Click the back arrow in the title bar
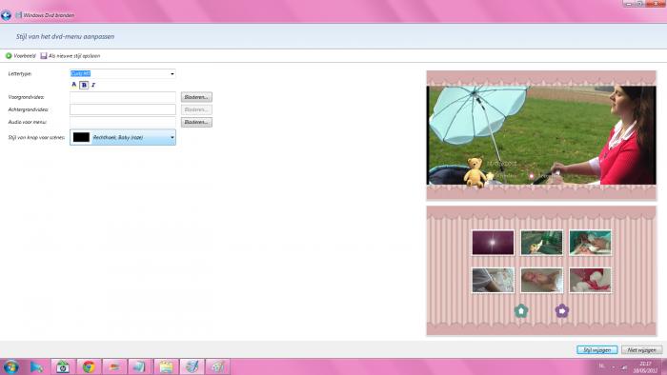 tap(6, 16)
